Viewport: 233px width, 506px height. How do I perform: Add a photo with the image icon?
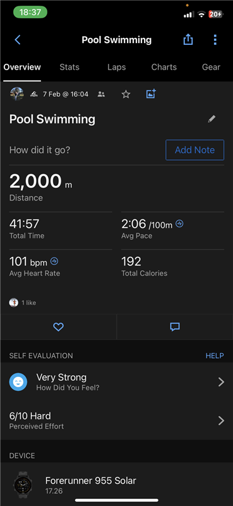(151, 94)
